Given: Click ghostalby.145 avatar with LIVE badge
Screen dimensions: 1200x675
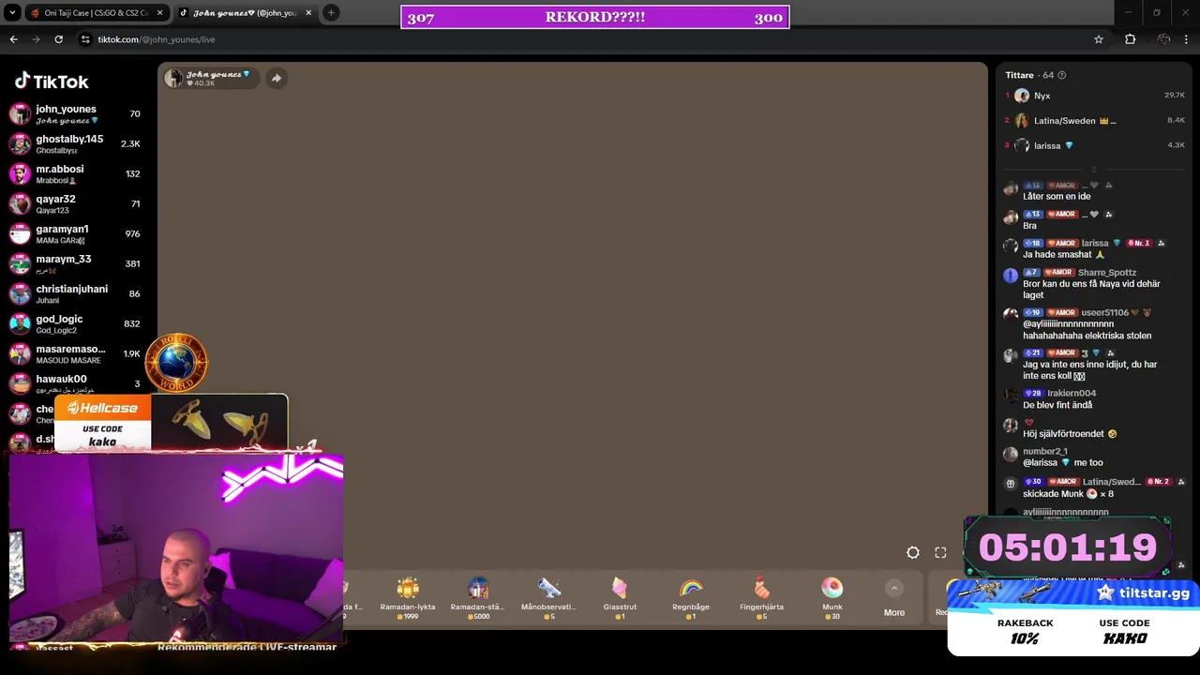Looking at the screenshot, I should (20, 144).
